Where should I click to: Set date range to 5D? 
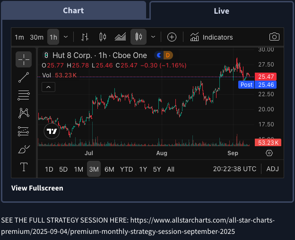click(63, 169)
